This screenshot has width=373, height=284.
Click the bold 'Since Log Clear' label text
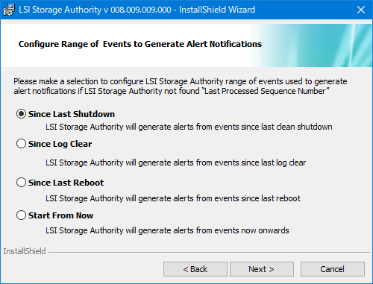pos(60,144)
